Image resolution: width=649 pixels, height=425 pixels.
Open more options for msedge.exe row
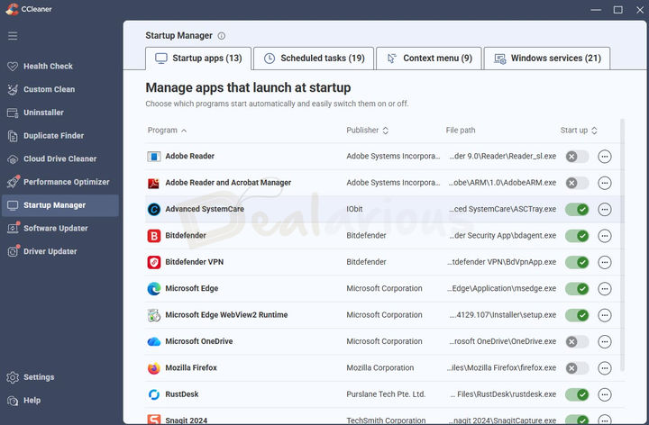coord(605,289)
